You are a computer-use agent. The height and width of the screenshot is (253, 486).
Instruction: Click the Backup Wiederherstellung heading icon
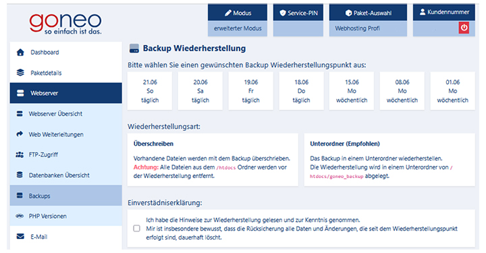[x=134, y=49]
